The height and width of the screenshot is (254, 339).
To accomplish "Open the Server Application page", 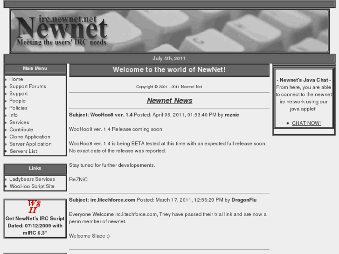I will [x=30, y=144].
